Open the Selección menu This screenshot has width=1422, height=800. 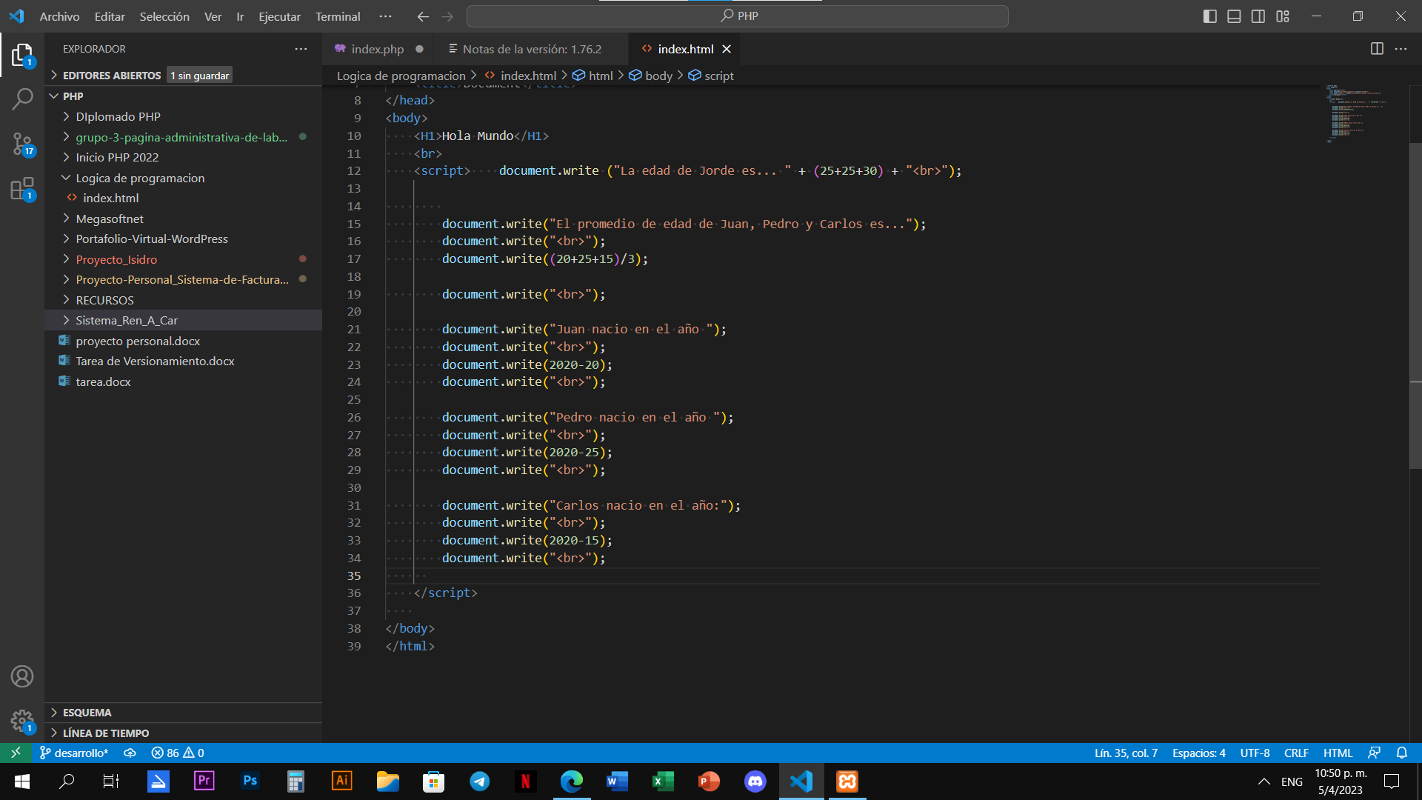click(164, 16)
